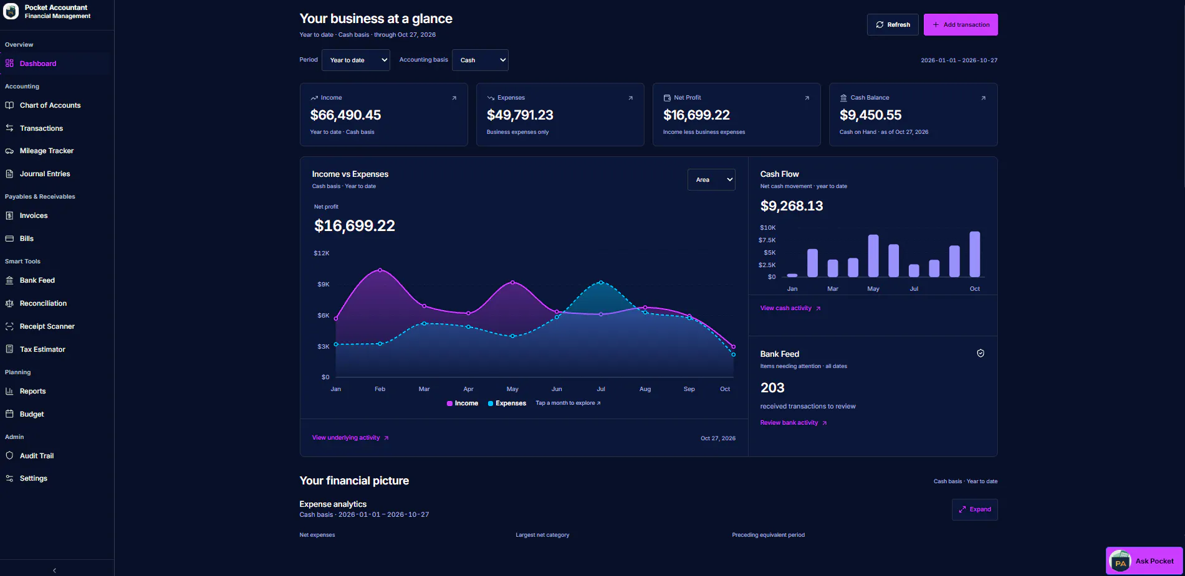Click the Refresh button
This screenshot has width=1185, height=576.
893,24
